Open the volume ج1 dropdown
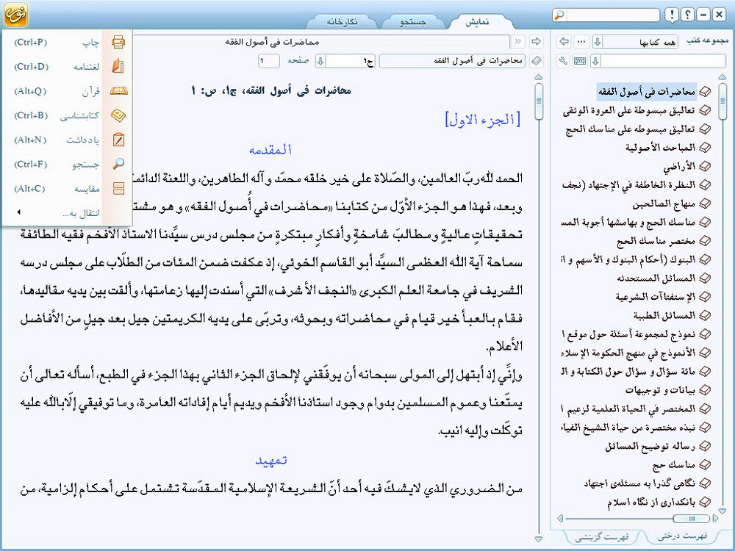This screenshot has width=735, height=551. [x=320, y=61]
